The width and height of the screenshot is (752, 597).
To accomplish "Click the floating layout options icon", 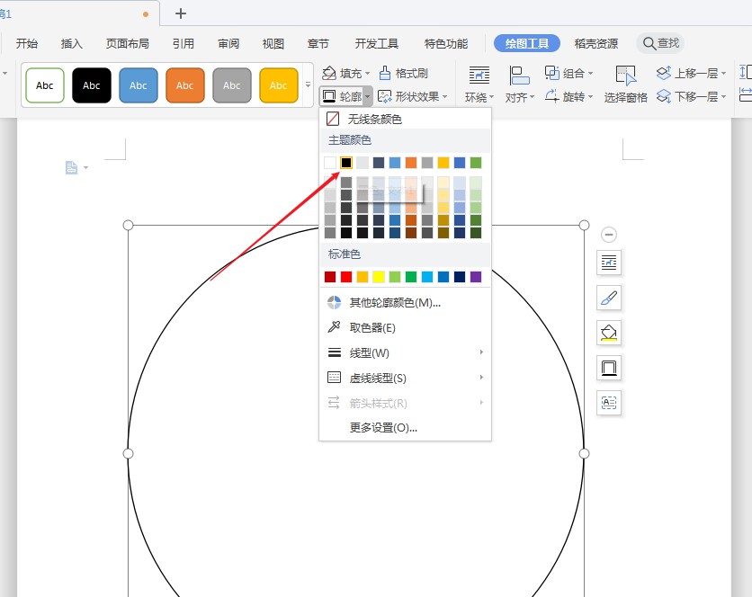I will pos(609,263).
